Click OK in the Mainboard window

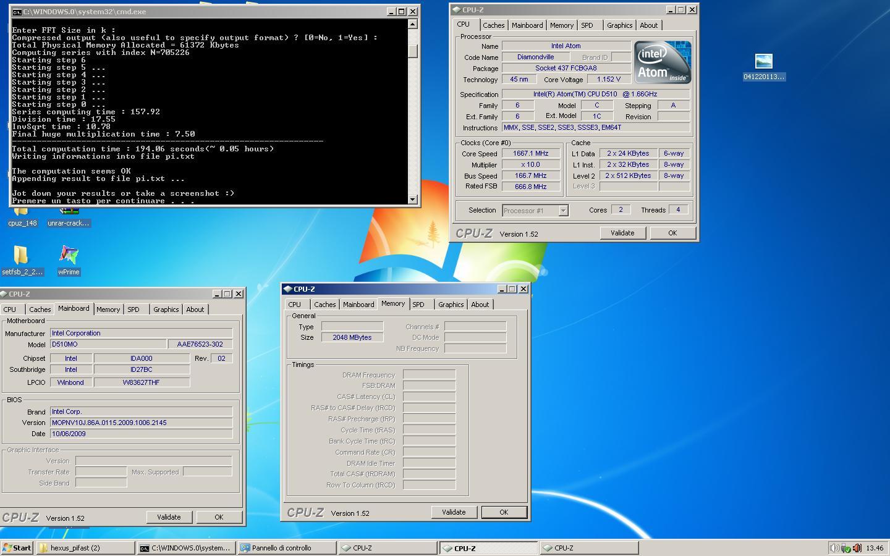click(x=219, y=517)
